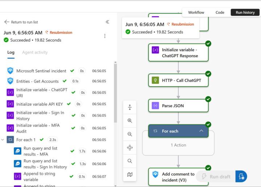
Task: Click the query icon for Sign In History results
Action: click(x=17, y=164)
